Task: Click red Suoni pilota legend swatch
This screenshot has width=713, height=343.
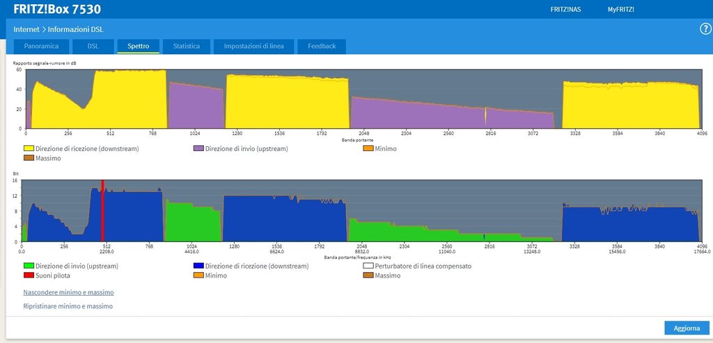Action: pos(29,276)
